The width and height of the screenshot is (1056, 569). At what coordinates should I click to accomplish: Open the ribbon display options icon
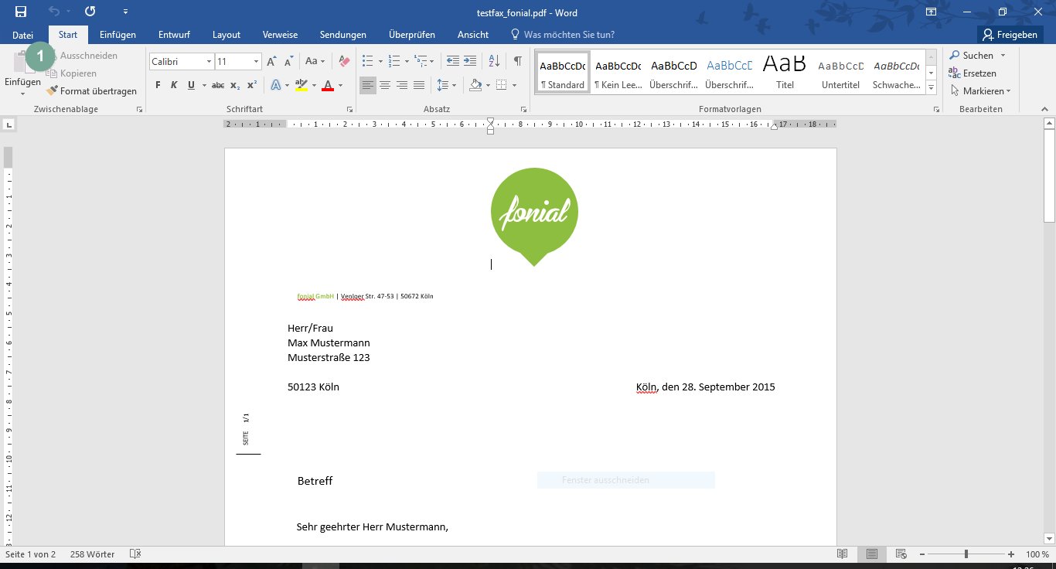[x=932, y=12]
